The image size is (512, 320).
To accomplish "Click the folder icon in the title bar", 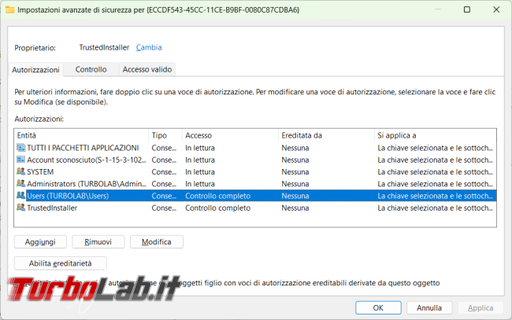I will click(x=9, y=9).
